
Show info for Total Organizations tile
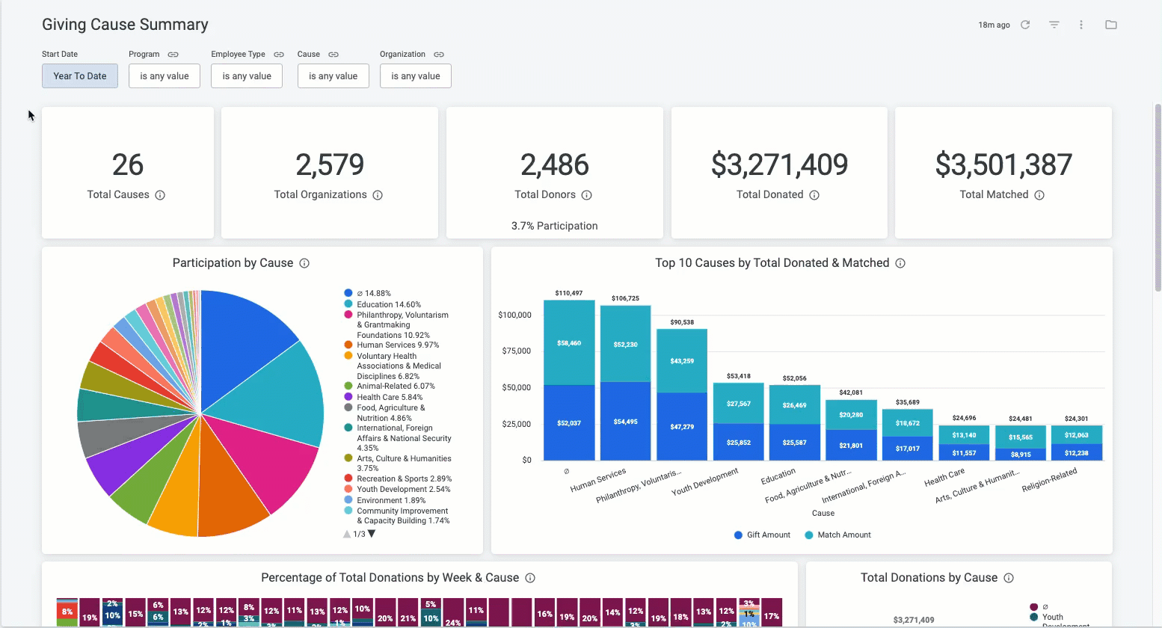(x=378, y=195)
